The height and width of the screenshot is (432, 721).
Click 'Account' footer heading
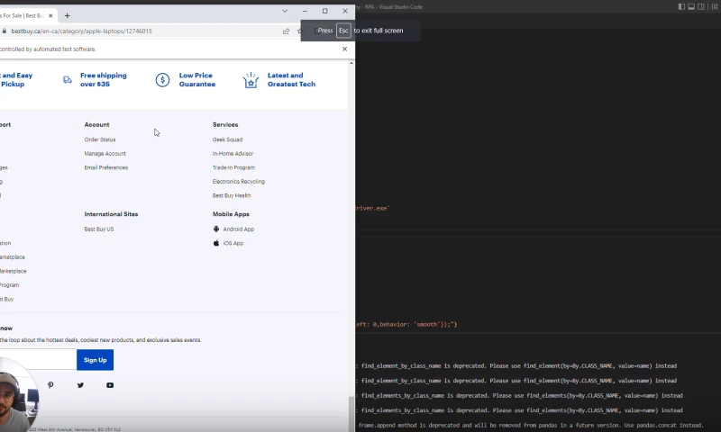pos(96,125)
